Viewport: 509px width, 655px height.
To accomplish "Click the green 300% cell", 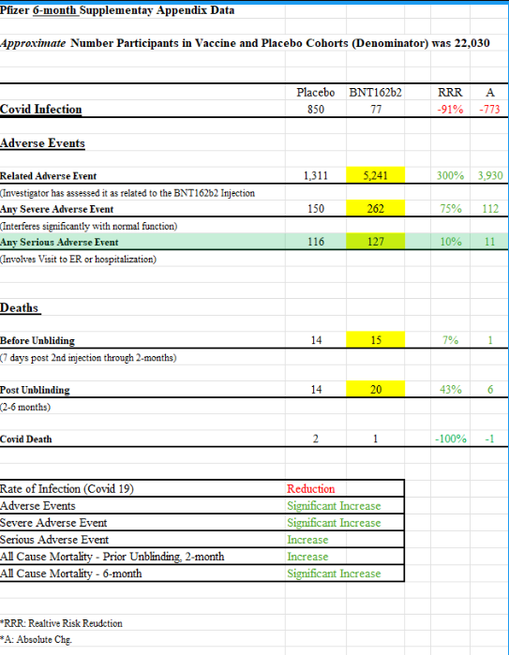I will click(x=450, y=175).
